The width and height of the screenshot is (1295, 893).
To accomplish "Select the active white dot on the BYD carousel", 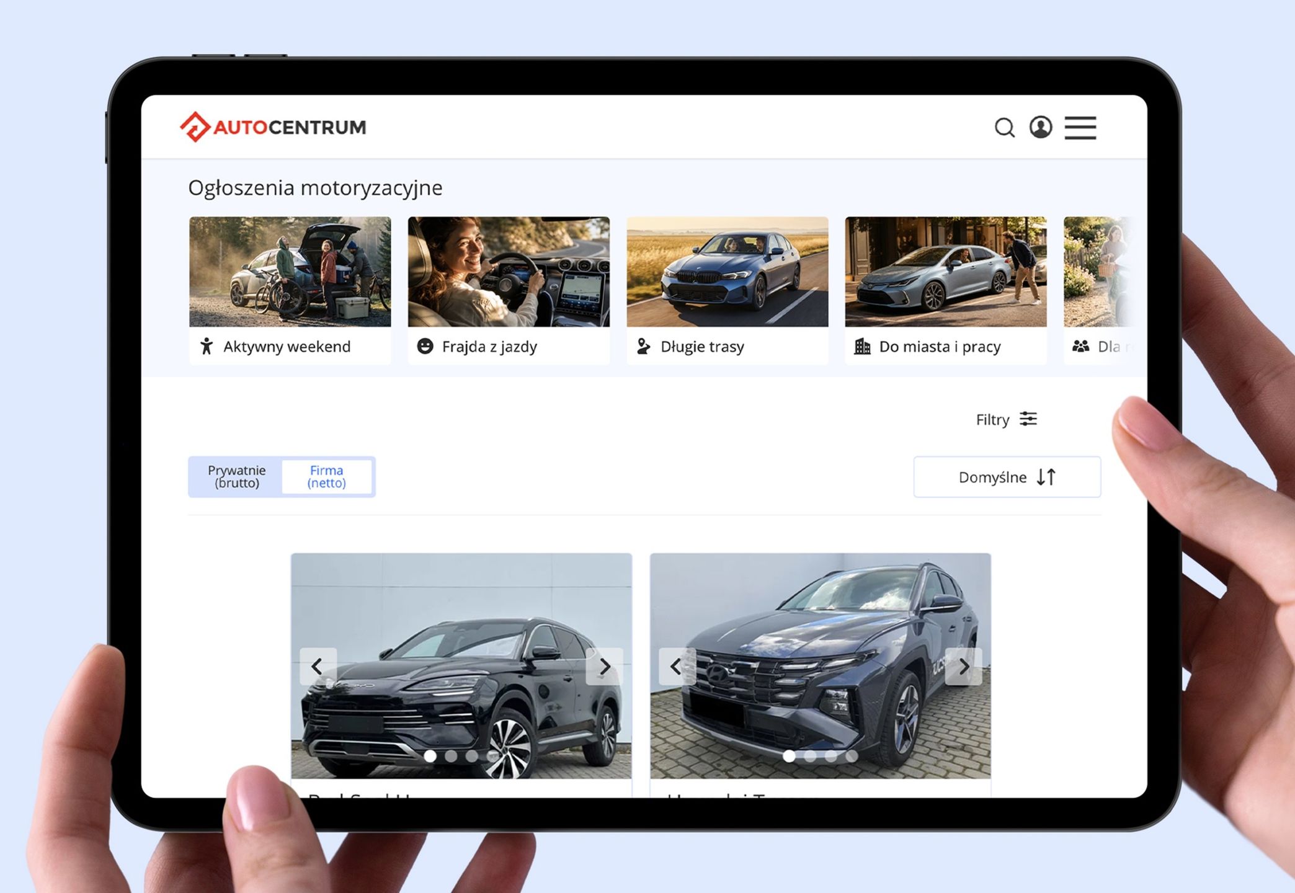I will click(430, 756).
